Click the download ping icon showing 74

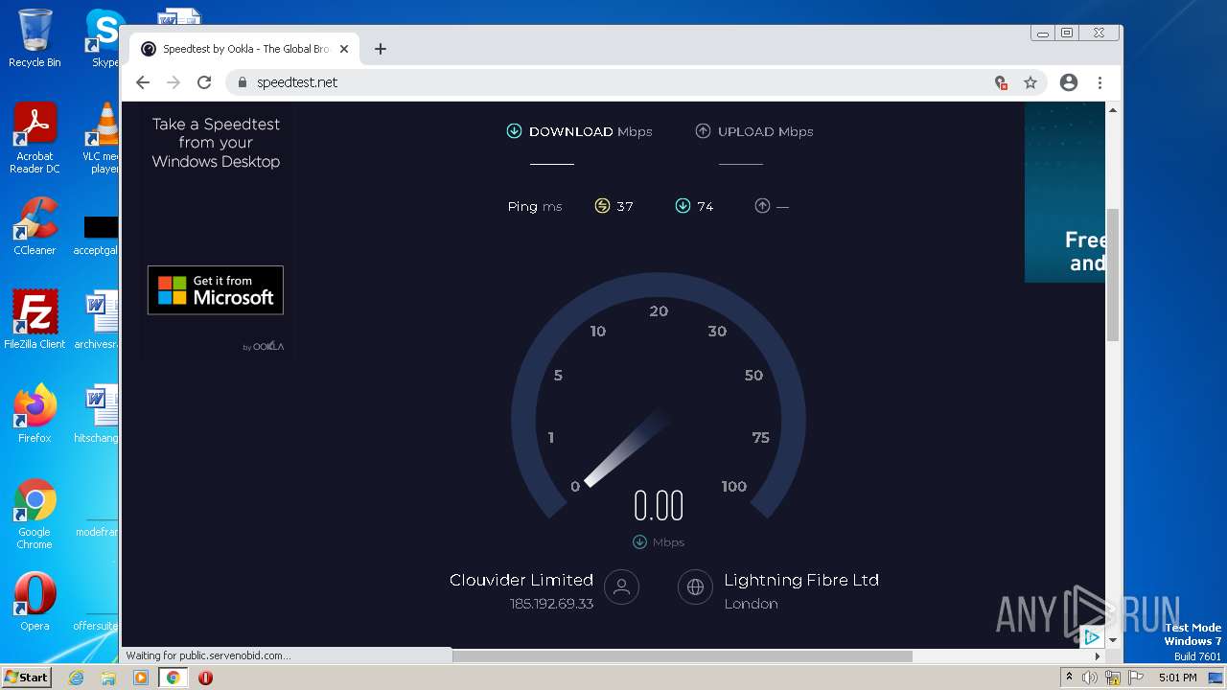coord(683,206)
